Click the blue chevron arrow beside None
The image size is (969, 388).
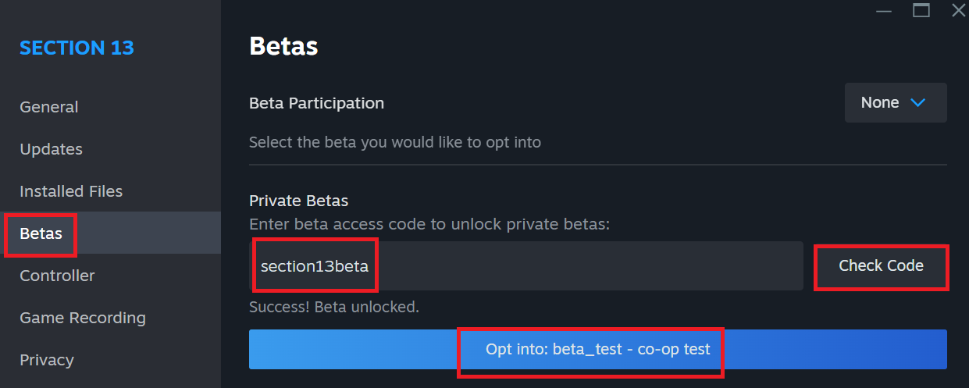pyautogui.click(x=918, y=103)
